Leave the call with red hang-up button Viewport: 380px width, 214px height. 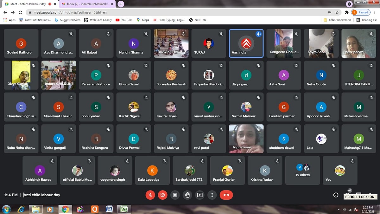[226, 195]
